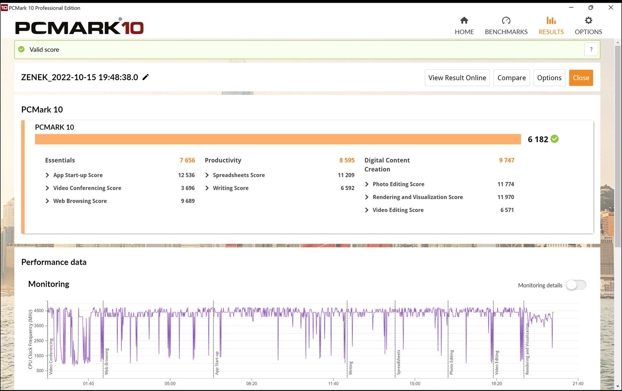
Task: Click the Digital Content Creation score 9 747
Action: tap(506, 160)
